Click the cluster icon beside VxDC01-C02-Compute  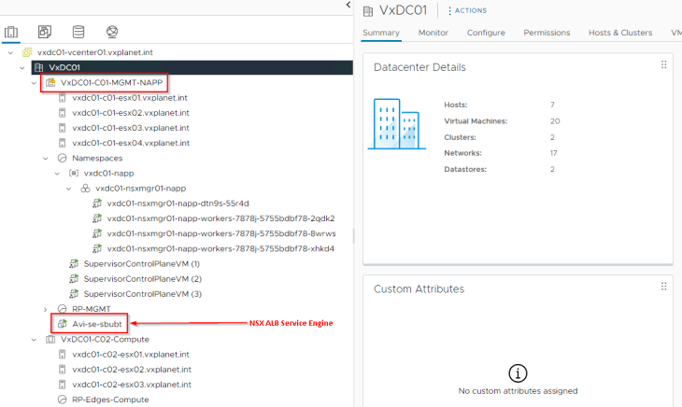(50, 339)
